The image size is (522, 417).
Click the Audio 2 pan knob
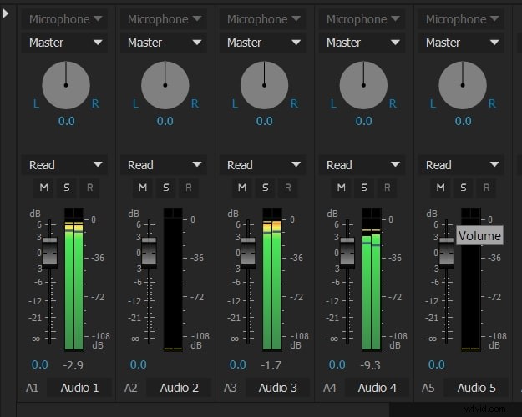[165, 85]
